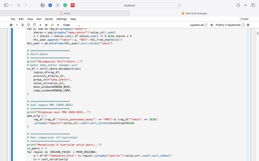Click the notebook vertical scrollbar
The height and width of the screenshot is (161, 259).
tap(257, 34)
